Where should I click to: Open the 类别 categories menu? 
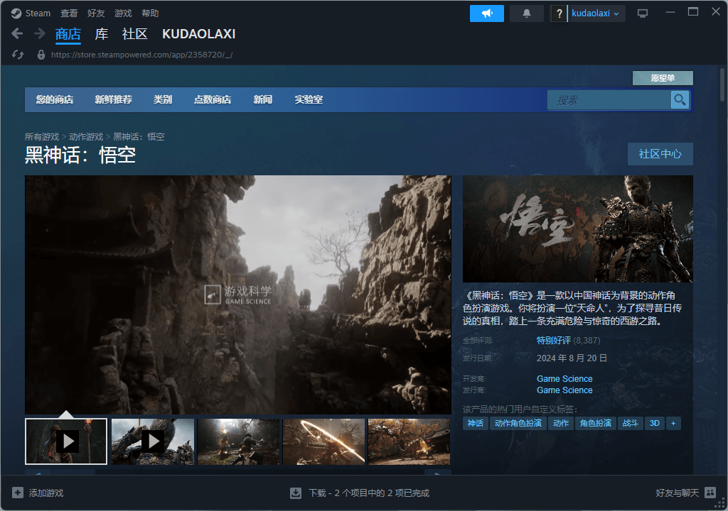163,100
